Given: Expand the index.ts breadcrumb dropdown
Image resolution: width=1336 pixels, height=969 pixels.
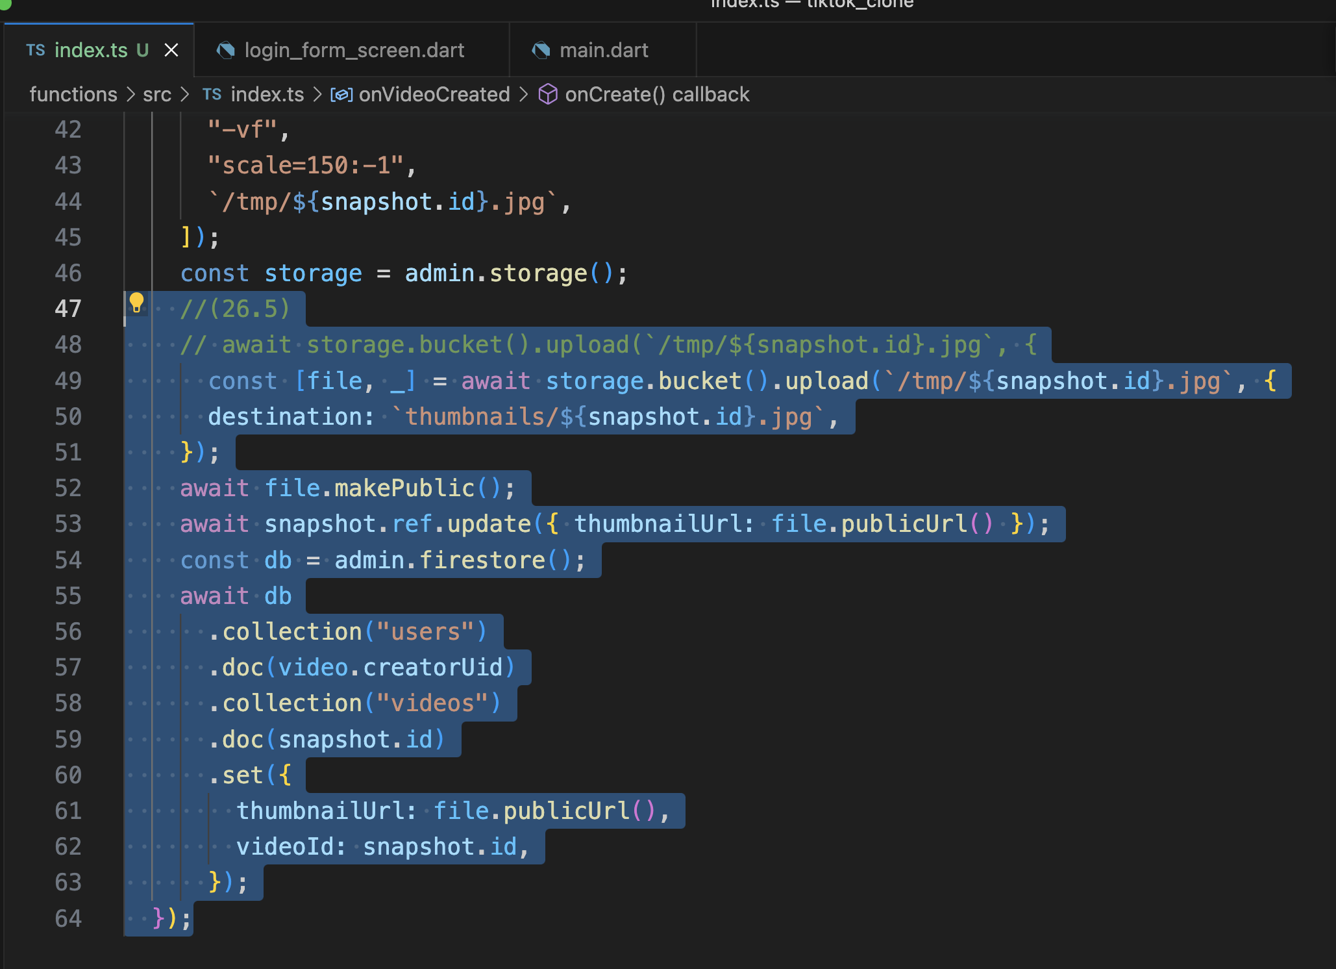Looking at the screenshot, I should tap(267, 94).
